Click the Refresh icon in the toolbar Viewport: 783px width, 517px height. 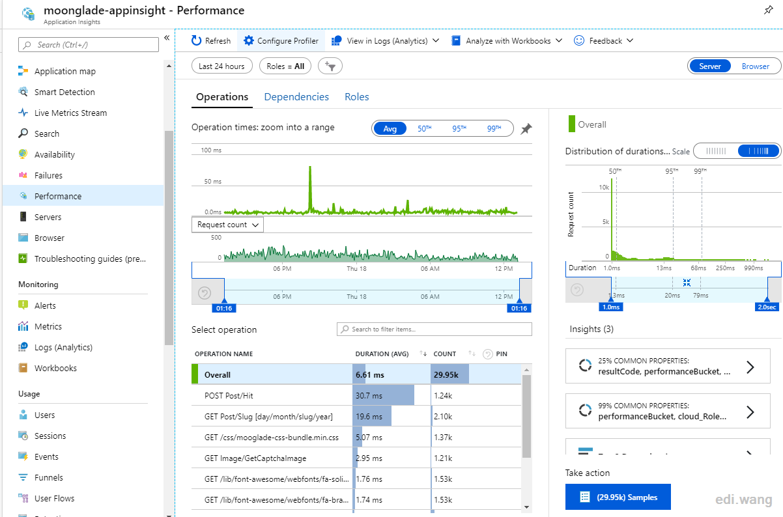click(x=197, y=40)
